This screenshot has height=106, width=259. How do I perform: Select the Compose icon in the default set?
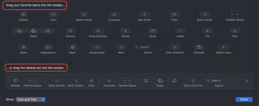pyautogui.click(x=109, y=81)
